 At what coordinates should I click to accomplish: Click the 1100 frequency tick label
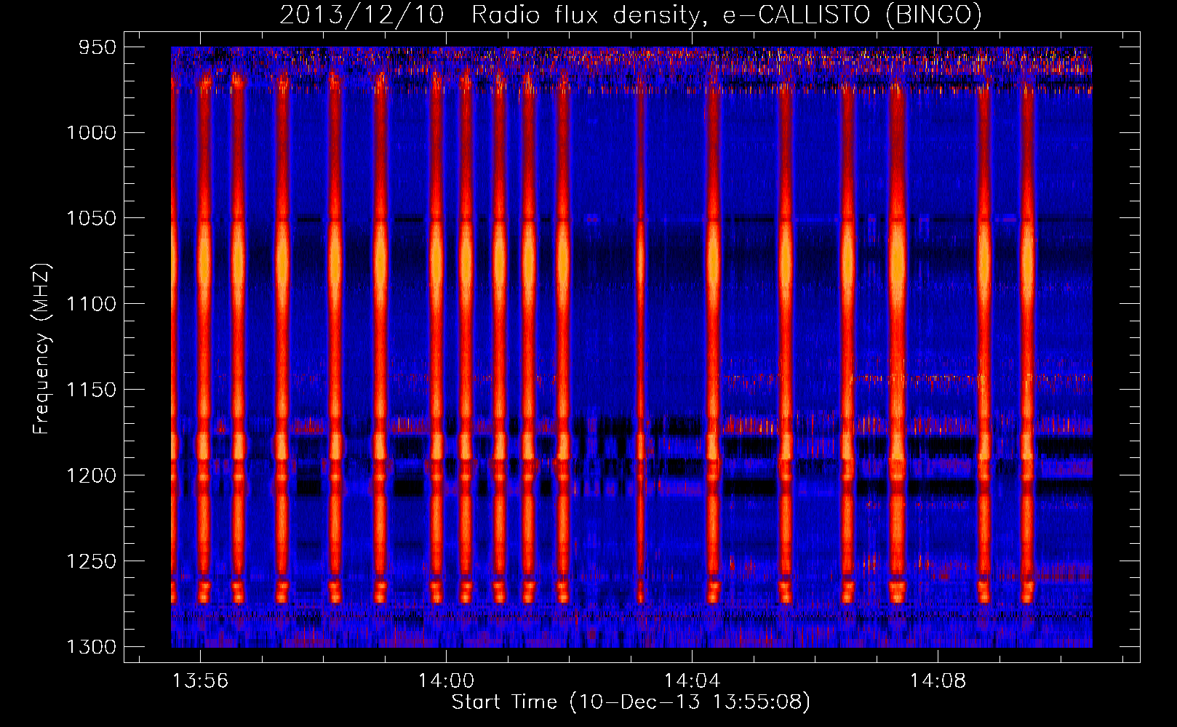(91, 305)
